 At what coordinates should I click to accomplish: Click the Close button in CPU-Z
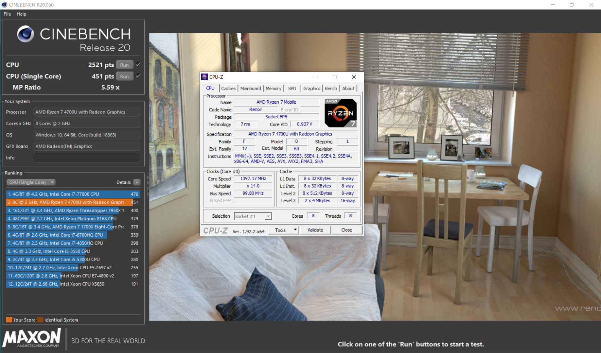347,230
